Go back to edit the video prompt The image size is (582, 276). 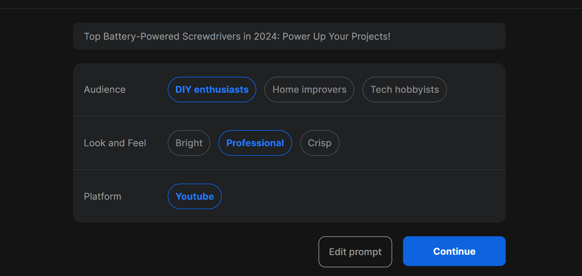coord(355,251)
